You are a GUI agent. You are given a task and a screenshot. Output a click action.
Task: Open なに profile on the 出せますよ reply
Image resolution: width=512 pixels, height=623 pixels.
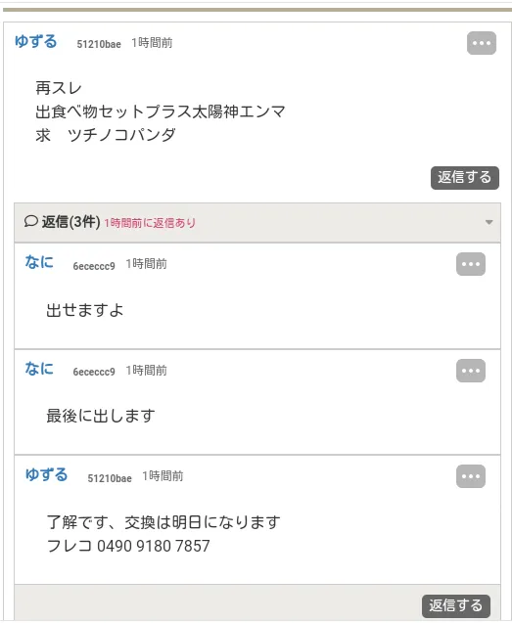pyautogui.click(x=39, y=262)
